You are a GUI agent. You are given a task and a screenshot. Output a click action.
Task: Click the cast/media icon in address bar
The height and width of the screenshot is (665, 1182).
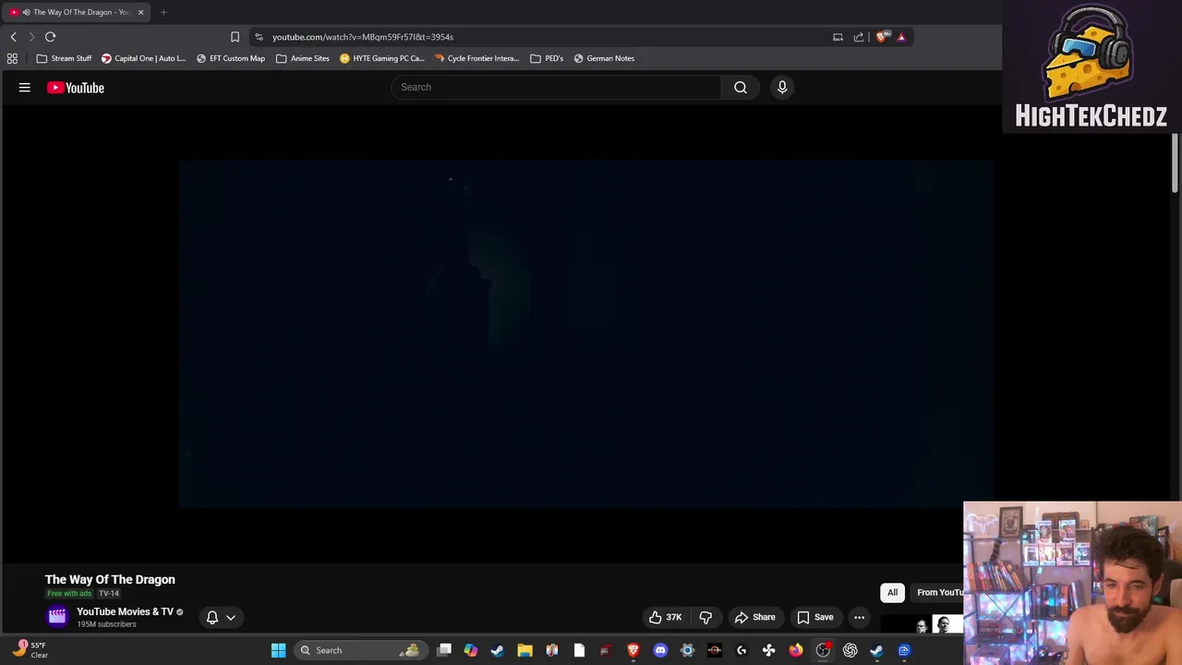[x=838, y=37]
